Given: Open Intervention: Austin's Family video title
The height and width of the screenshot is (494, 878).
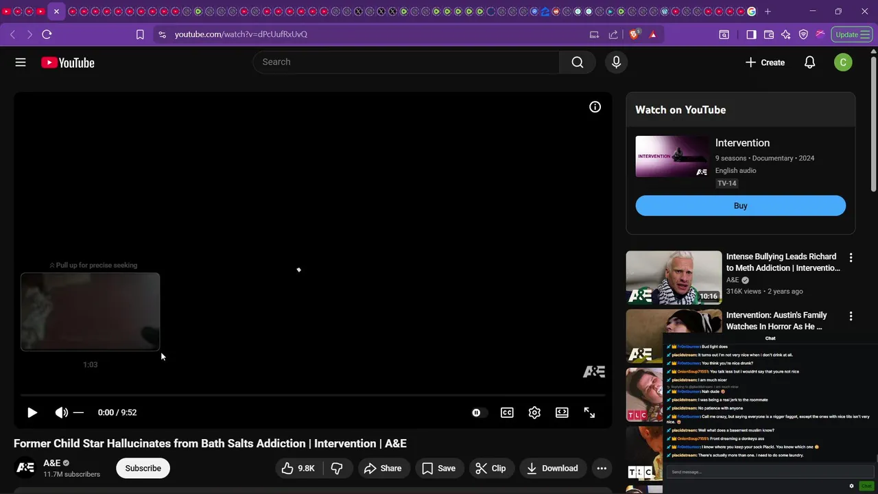Looking at the screenshot, I should pos(776,320).
